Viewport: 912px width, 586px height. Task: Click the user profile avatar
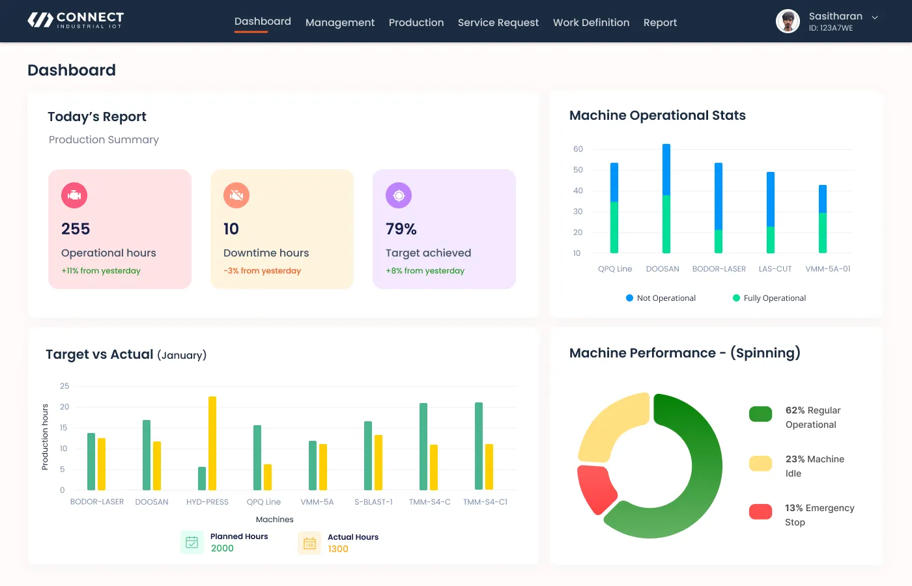click(788, 21)
